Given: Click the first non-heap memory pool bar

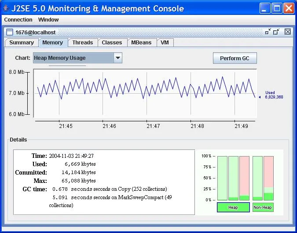Looking at the screenshot, I should pyautogui.click(x=257, y=178).
